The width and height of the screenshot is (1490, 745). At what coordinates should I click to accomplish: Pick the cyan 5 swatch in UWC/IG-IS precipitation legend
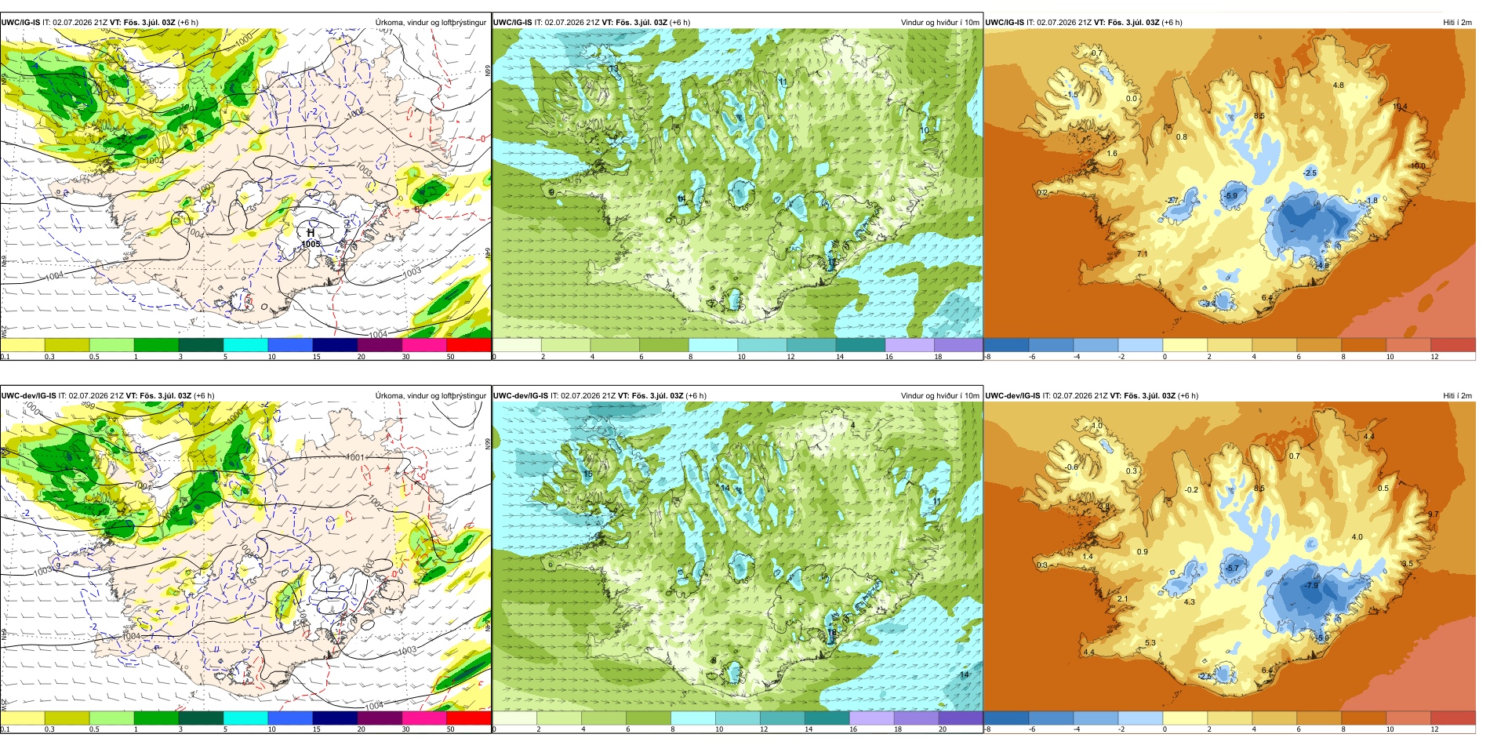pos(245,345)
